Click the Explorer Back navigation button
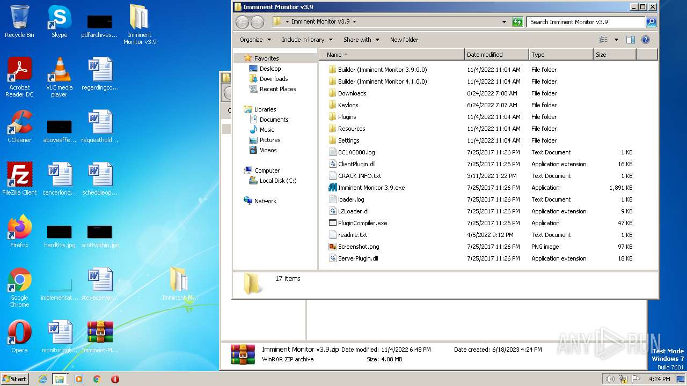The height and width of the screenshot is (386, 687). click(243, 22)
